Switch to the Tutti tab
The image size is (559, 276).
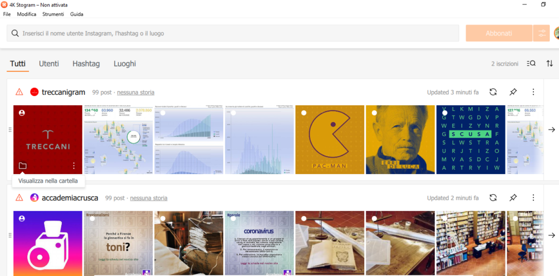[18, 64]
